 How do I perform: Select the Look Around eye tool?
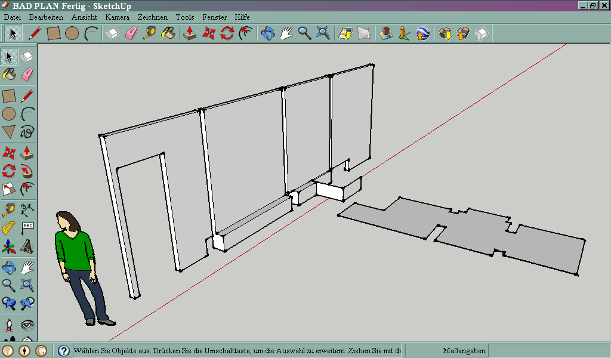(x=27, y=325)
